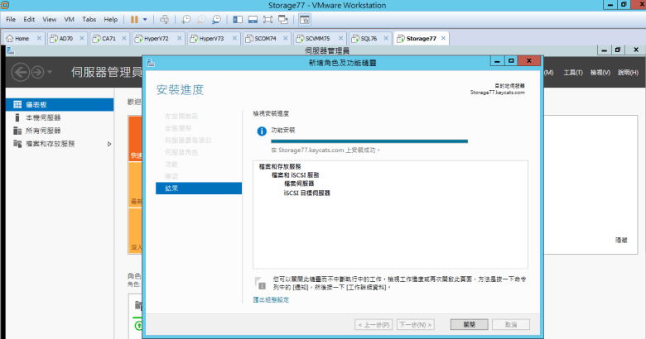
Task: Click the take snapshot clock icon
Action: click(x=186, y=18)
